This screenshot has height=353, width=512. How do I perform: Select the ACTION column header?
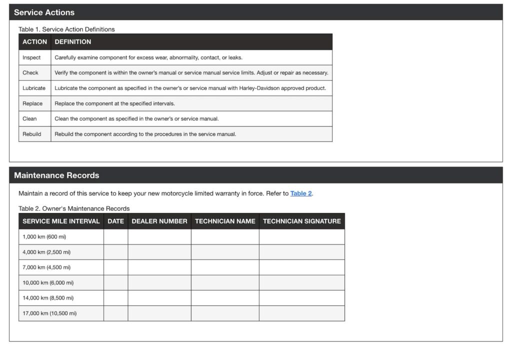point(34,42)
